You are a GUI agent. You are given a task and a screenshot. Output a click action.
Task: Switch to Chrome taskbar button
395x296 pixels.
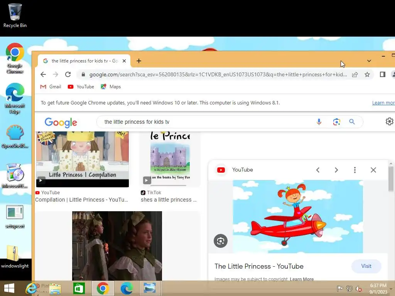(x=103, y=288)
